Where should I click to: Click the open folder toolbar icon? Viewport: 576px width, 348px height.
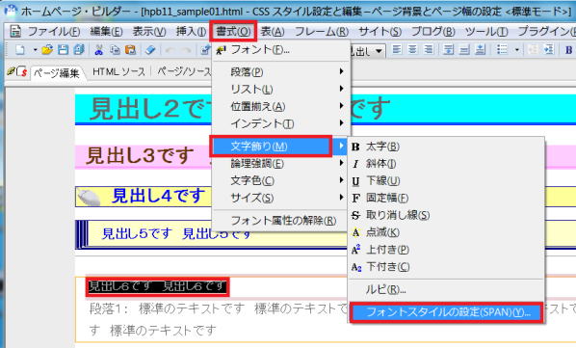coord(47,49)
